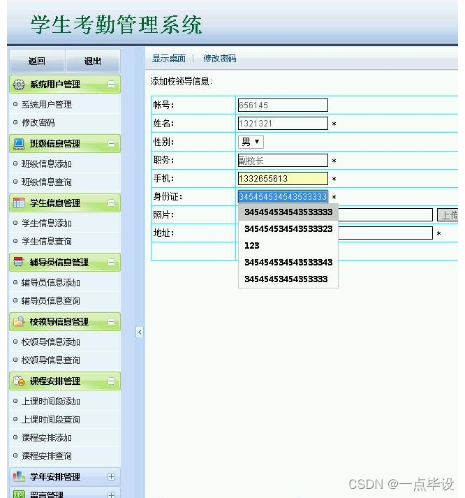Open 系统用户管理 menu item in sidebar list
465x498 pixels.
pos(47,105)
